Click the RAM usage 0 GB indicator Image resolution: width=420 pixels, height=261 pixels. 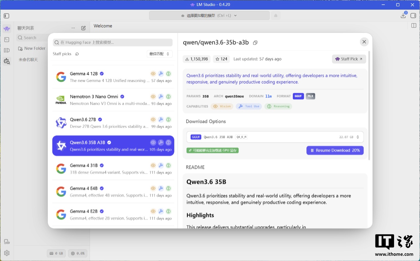[x=56, y=253]
